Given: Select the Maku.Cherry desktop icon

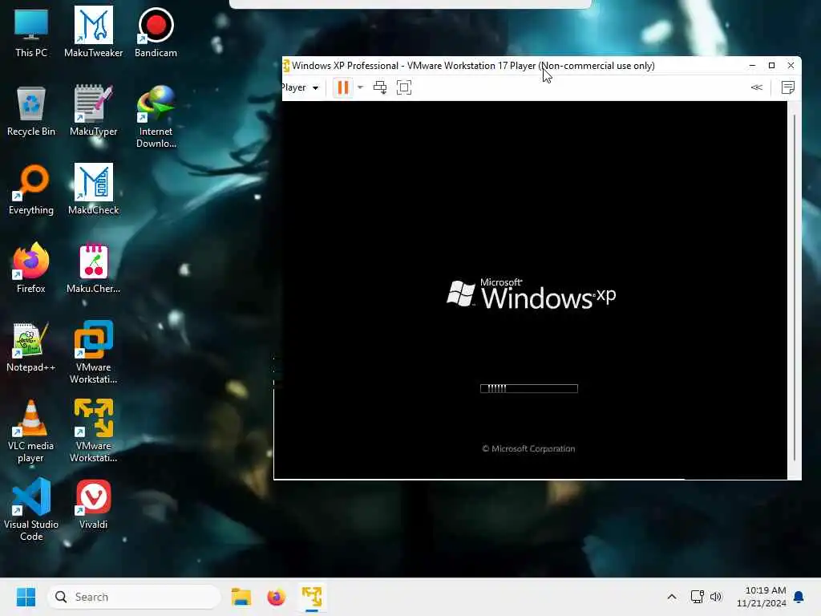Looking at the screenshot, I should (x=93, y=268).
